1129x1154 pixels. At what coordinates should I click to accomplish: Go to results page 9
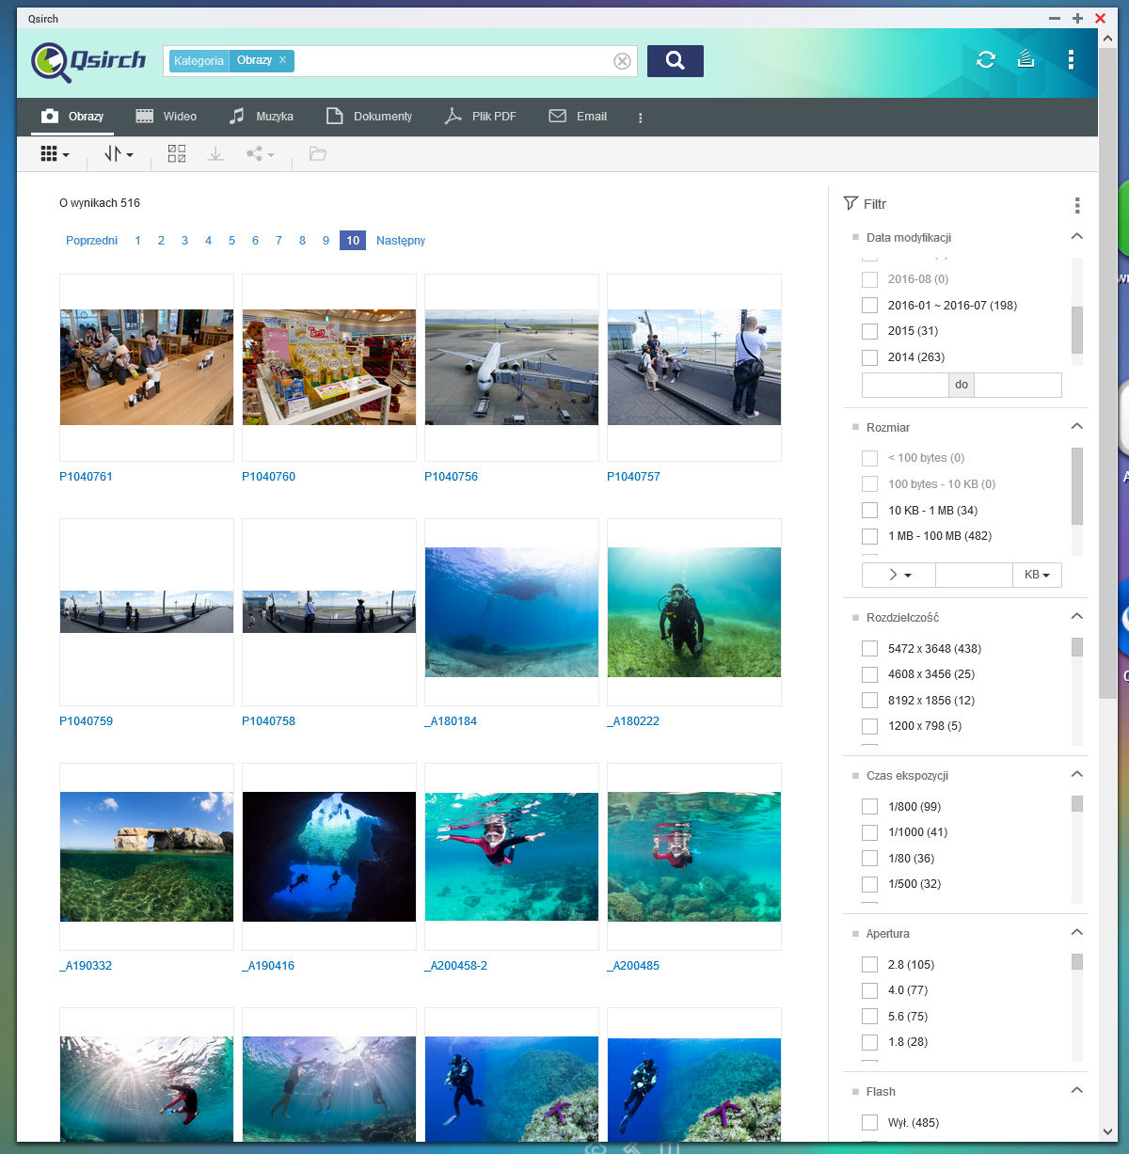coord(326,241)
